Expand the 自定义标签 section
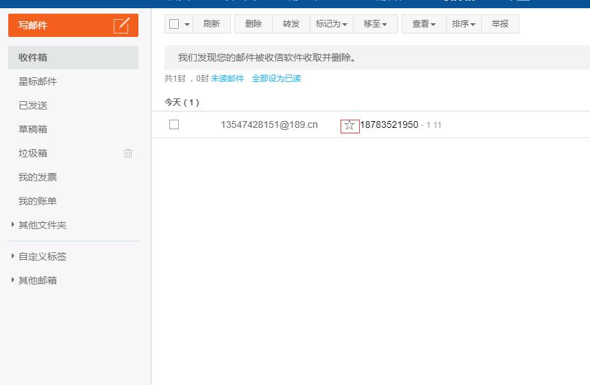 13,256
